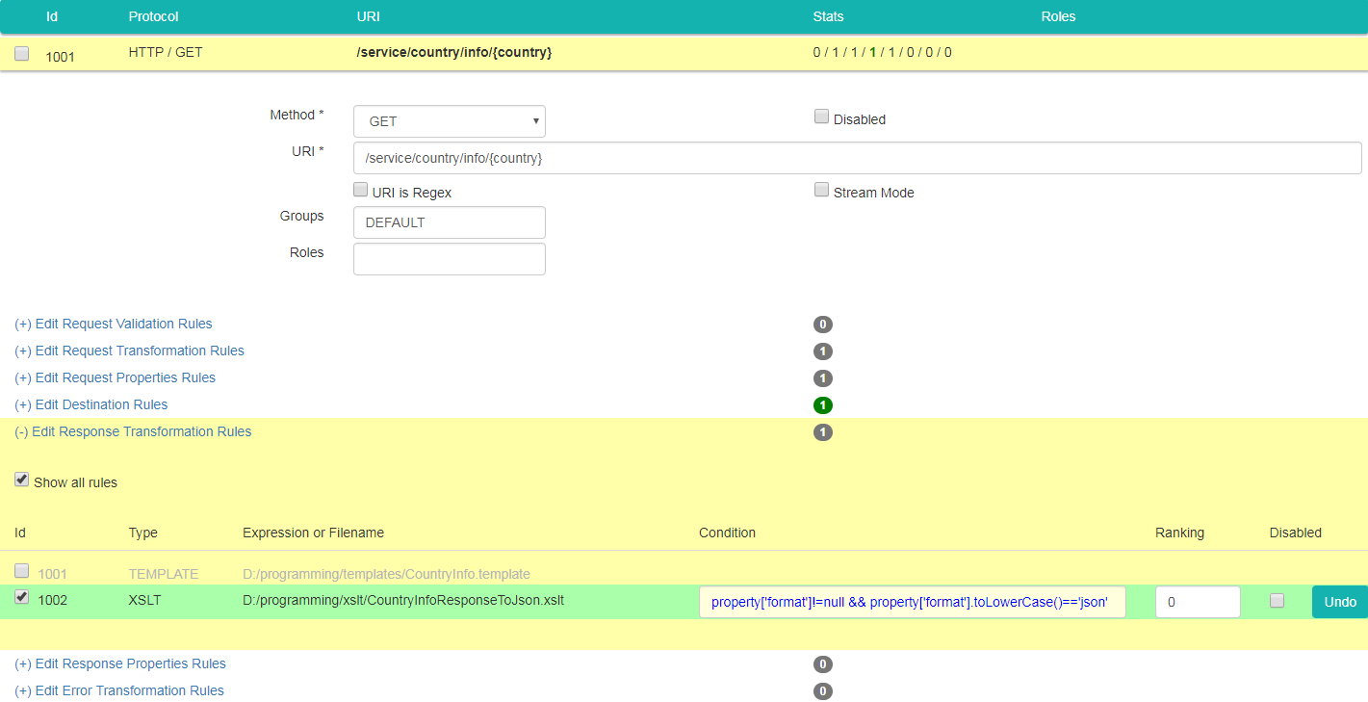
Task: Click the Undo button for rule 1002
Action: pyautogui.click(x=1339, y=602)
